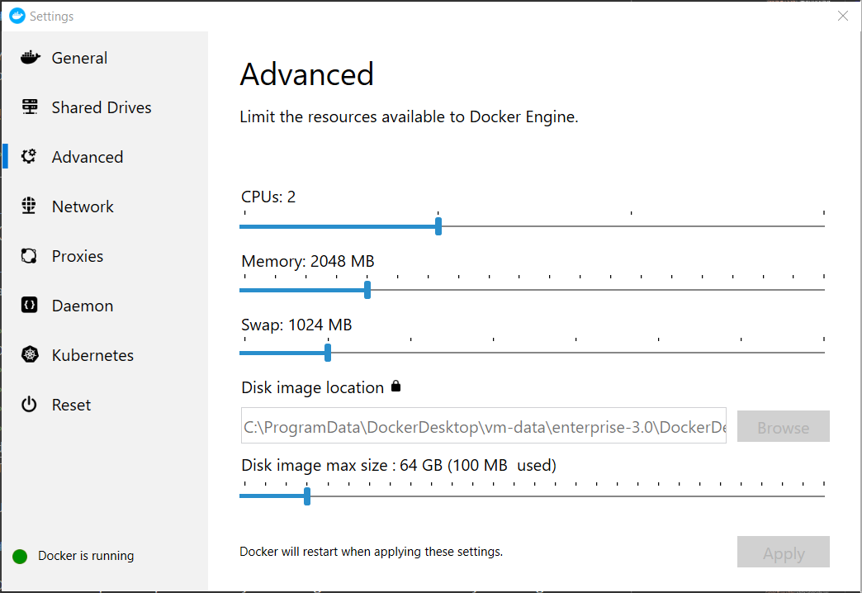Viewport: 862px width, 593px height.
Task: Click the Proxies sidebar icon
Action: click(x=30, y=256)
